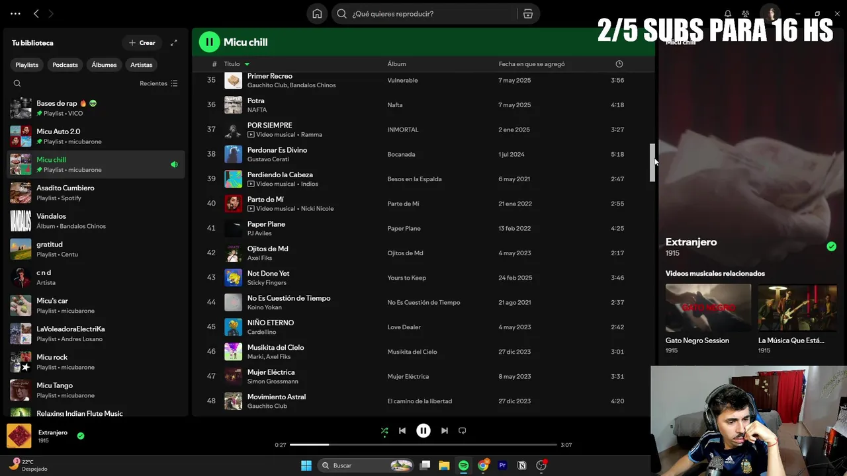Open Premiere Pro from the taskbar
The image size is (847, 476).
tap(502, 465)
